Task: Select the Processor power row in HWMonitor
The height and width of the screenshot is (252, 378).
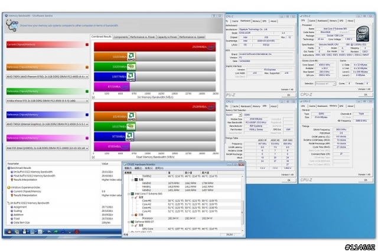Action: (183, 218)
